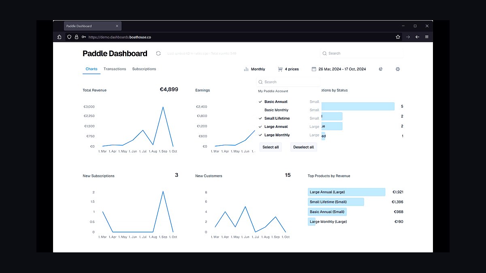Open the browser hamburger menu

pyautogui.click(x=427, y=37)
